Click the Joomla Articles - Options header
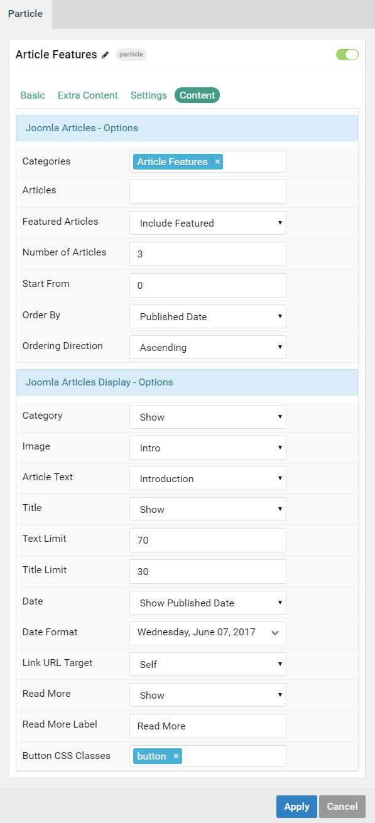Image resolution: width=375 pixels, height=823 pixels. 187,128
